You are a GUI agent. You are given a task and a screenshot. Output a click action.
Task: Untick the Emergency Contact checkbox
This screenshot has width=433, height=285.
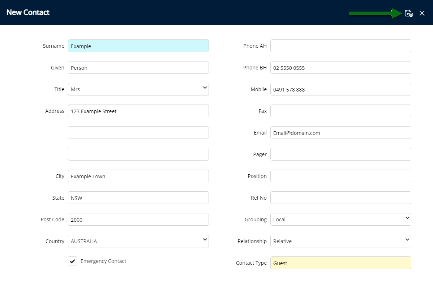[x=73, y=261]
